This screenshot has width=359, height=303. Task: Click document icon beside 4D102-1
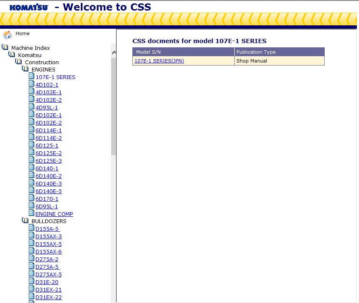(x=32, y=84)
